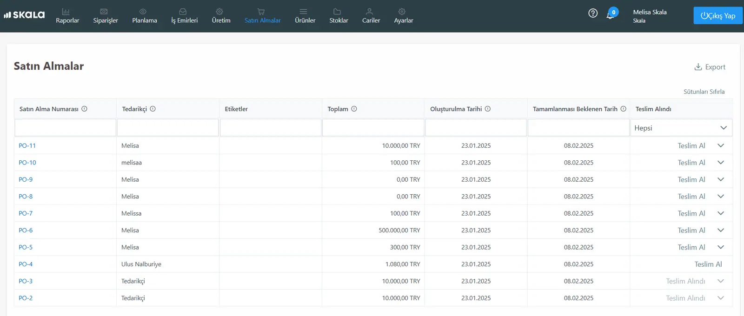Click supplier cell Ulus Nalburiye

tap(141, 264)
